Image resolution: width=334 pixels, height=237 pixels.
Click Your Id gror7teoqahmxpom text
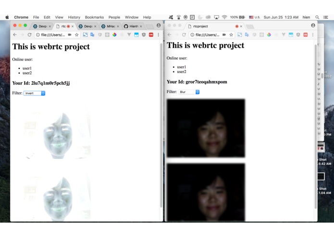[197, 82]
